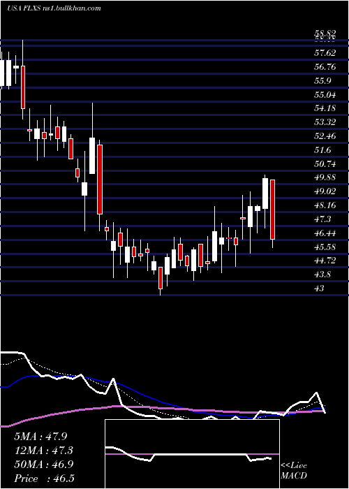Select the 43.8 price level label
The width and height of the screenshot is (349, 489).
coord(322,275)
